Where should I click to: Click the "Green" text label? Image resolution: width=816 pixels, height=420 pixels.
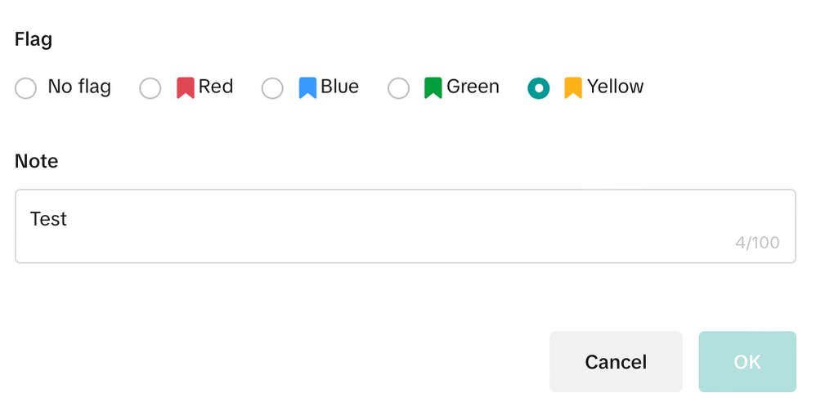pyautogui.click(x=473, y=87)
